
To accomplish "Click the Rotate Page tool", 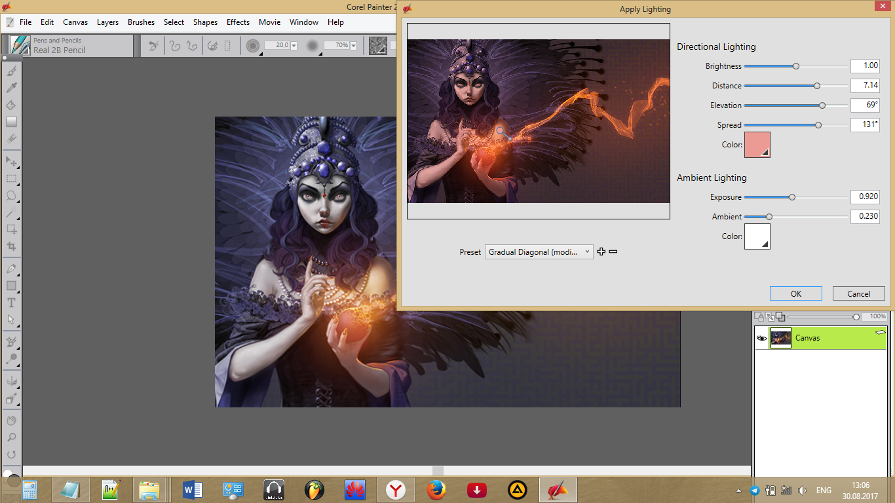I will (11, 454).
